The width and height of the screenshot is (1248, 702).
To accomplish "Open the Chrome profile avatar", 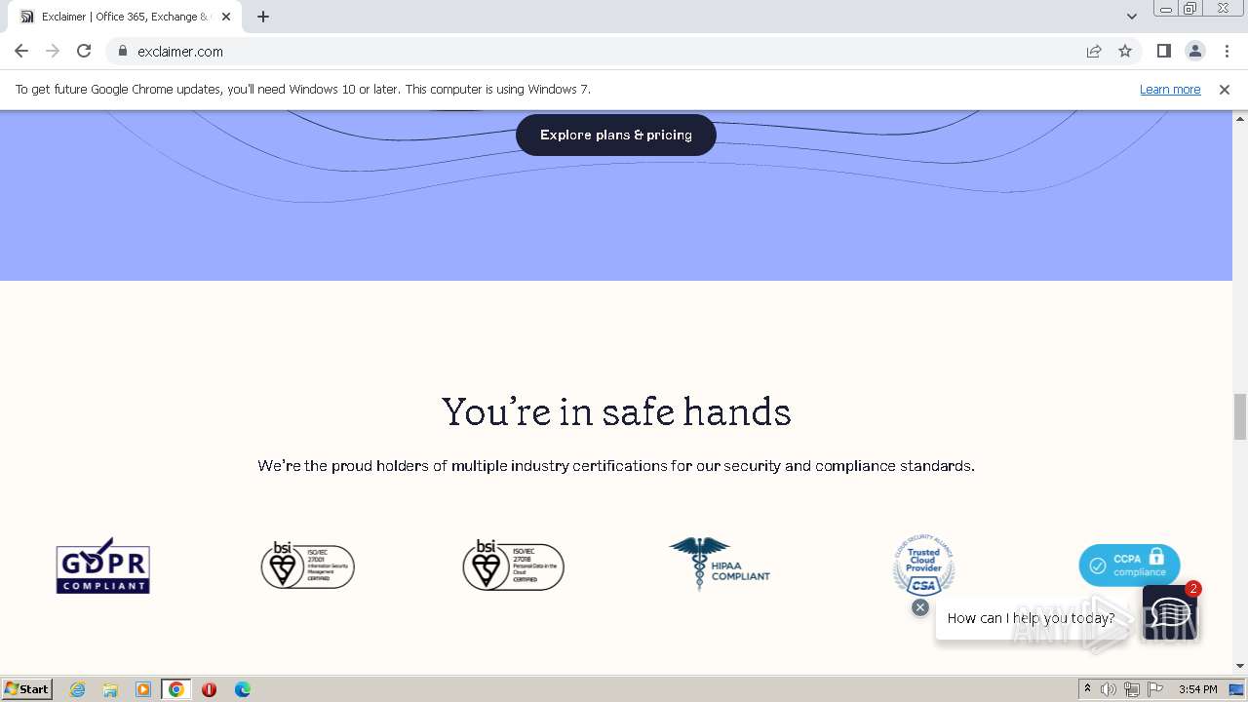I will [1194, 51].
